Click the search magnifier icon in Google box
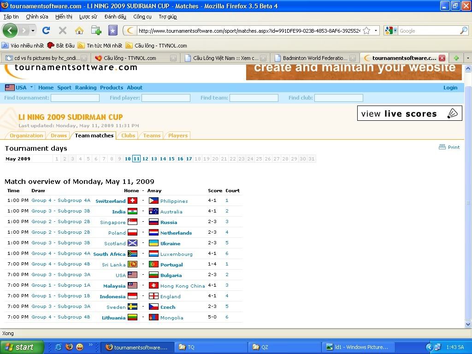This screenshot has width=472, height=354. (464, 30)
